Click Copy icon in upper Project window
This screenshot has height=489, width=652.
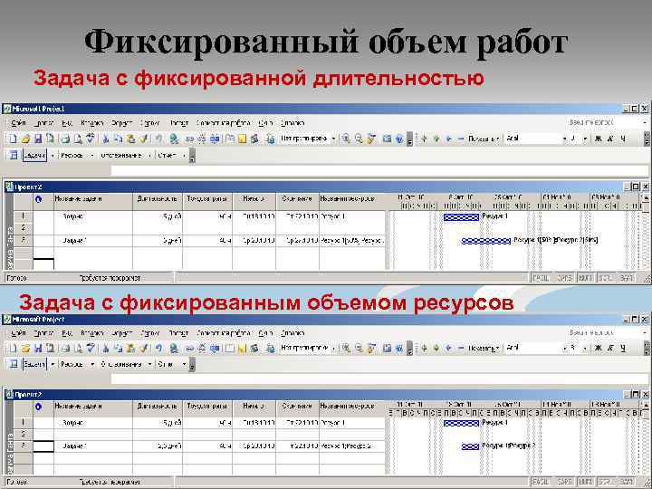coord(118,139)
